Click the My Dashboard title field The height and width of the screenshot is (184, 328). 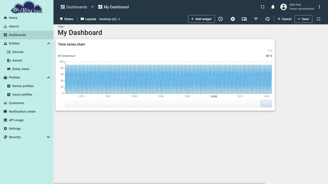[x=80, y=33]
